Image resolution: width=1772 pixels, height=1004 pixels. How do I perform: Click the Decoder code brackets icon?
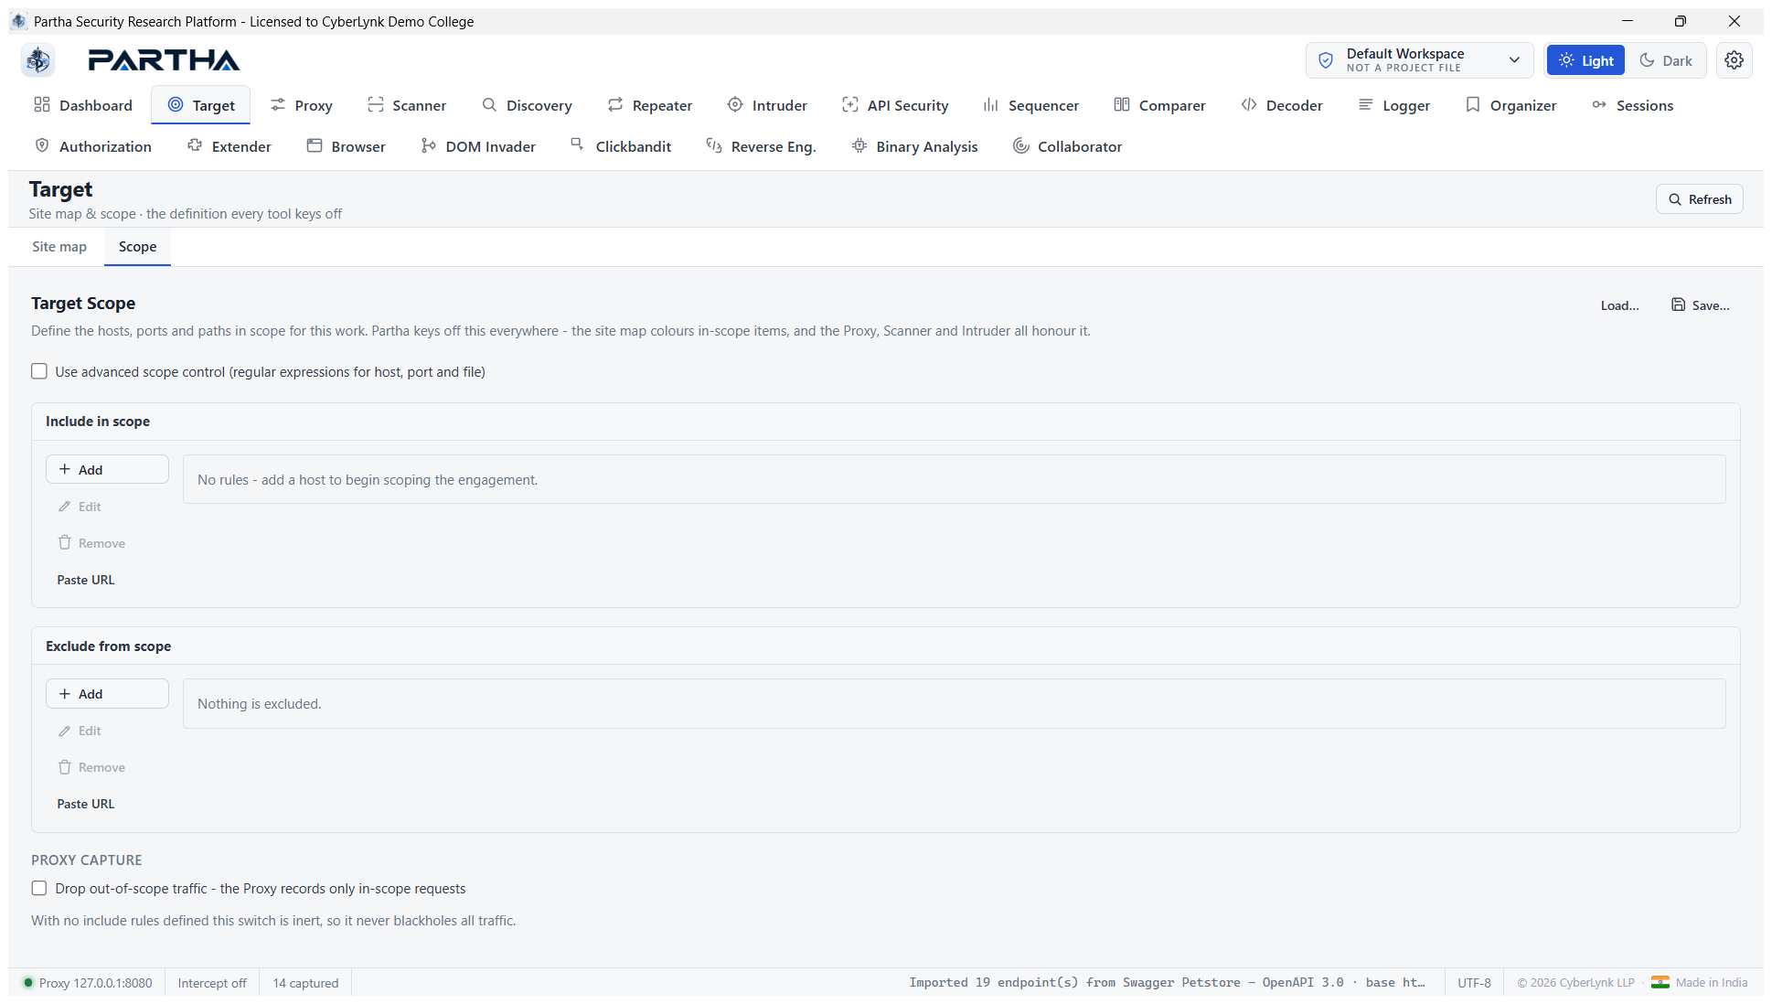click(1249, 104)
